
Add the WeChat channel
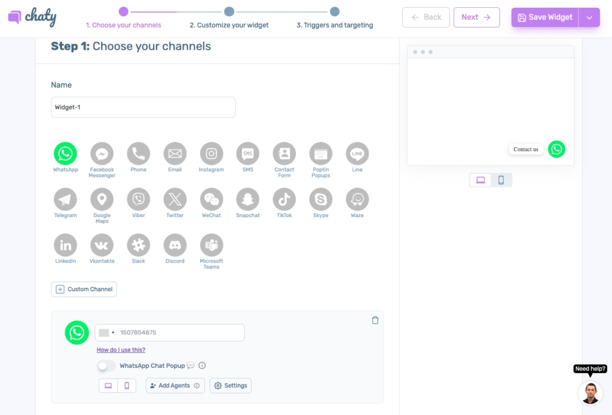(x=212, y=199)
